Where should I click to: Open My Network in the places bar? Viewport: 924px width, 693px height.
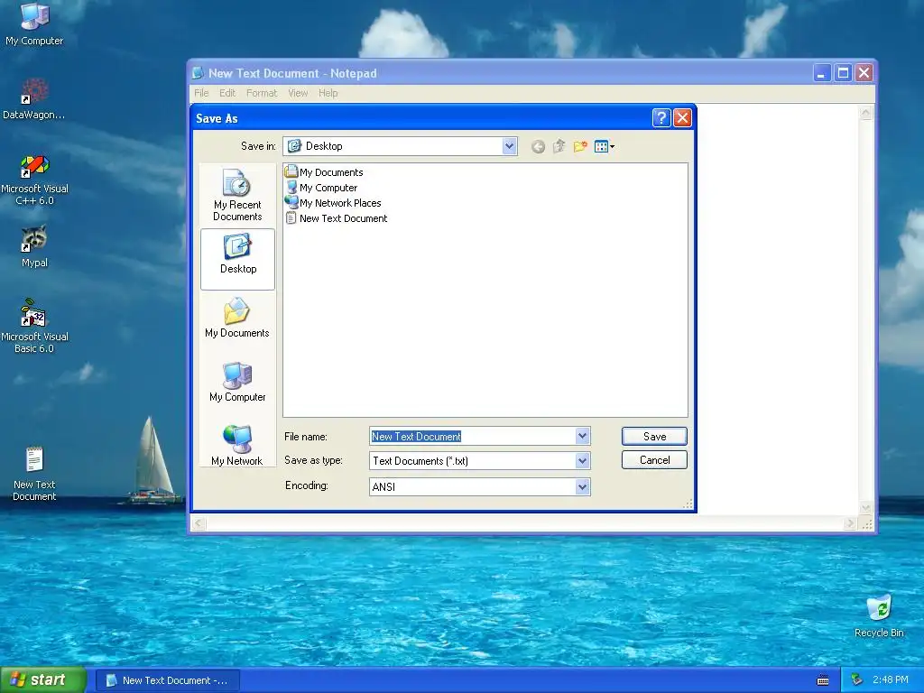[237, 445]
